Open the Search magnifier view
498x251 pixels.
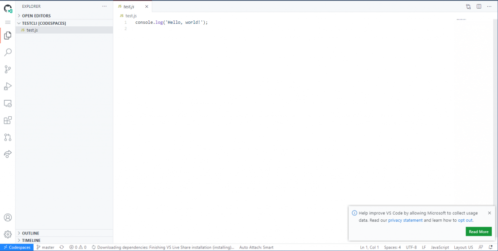(x=8, y=52)
